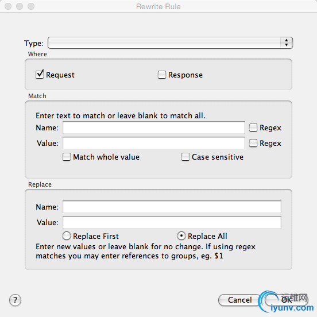Open the Type dropdown menu
This screenshot has height=317, width=317.
(170, 42)
